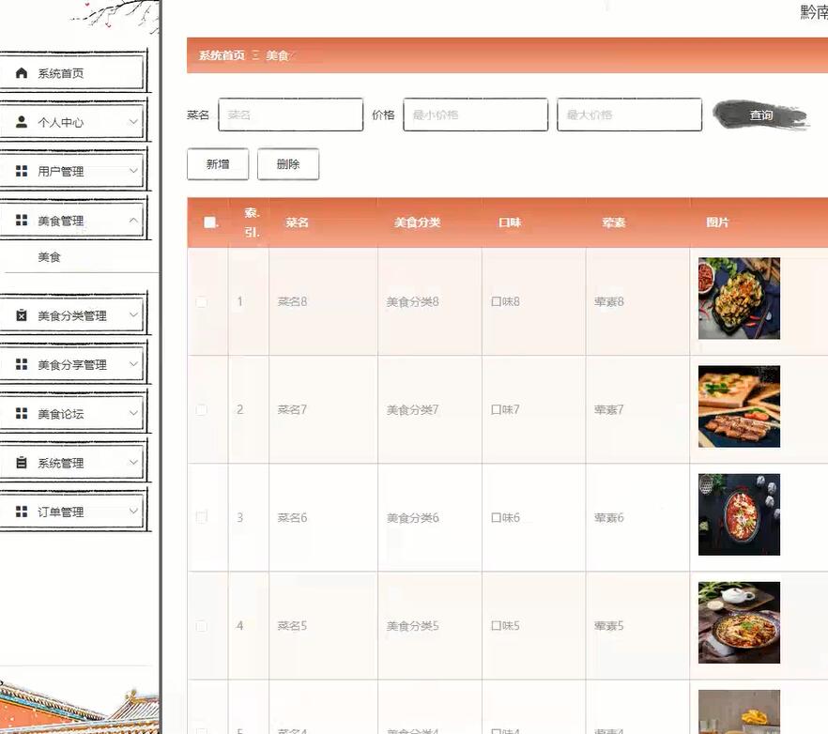Check the box for row 菜名6
Image resolution: width=828 pixels, height=734 pixels.
[201, 517]
